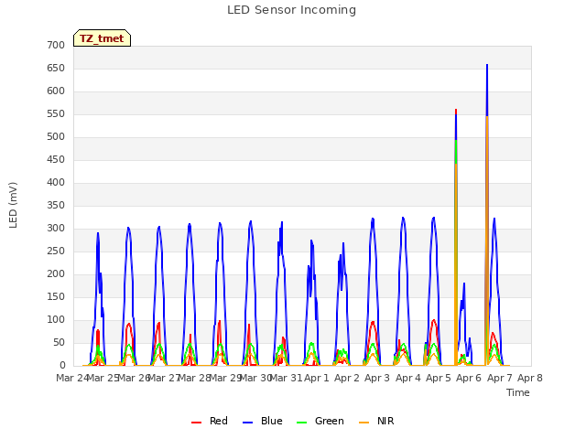
Task: Click the Mar 30 x-axis tick label
Action: (x=255, y=378)
